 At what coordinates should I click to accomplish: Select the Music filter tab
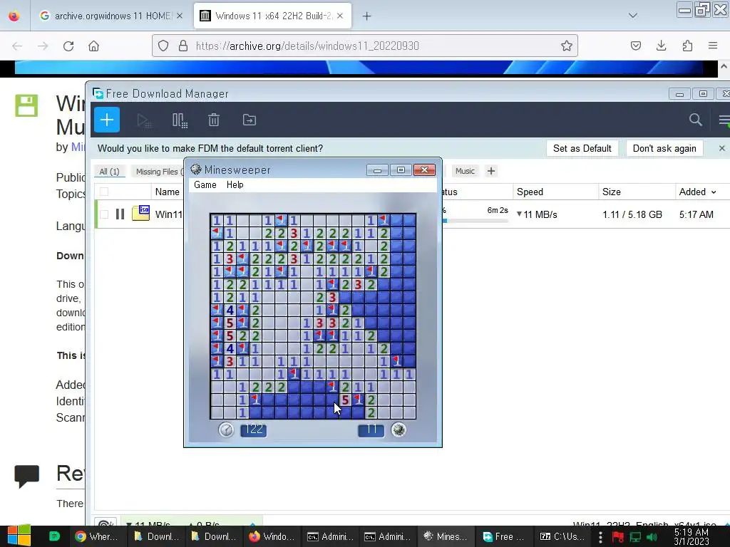point(465,171)
